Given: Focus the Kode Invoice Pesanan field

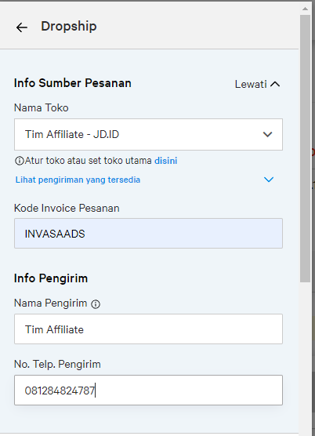Looking at the screenshot, I should (x=148, y=234).
